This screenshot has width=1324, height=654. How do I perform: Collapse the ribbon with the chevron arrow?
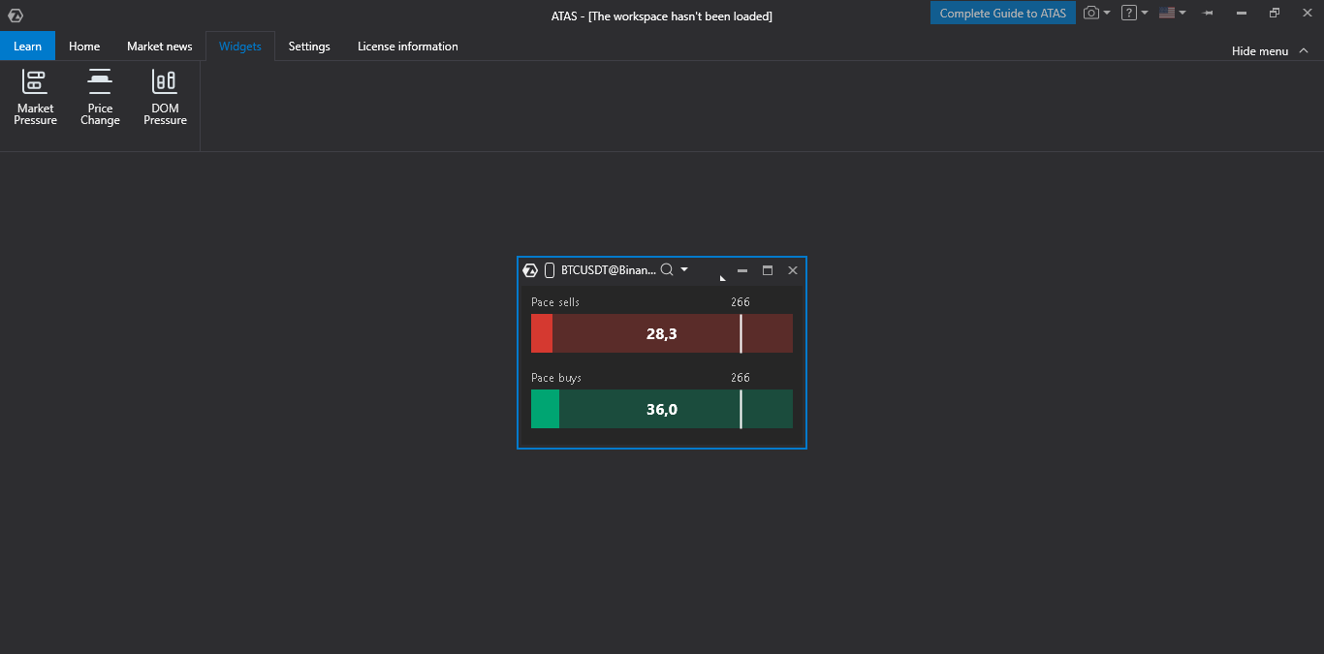click(1304, 50)
